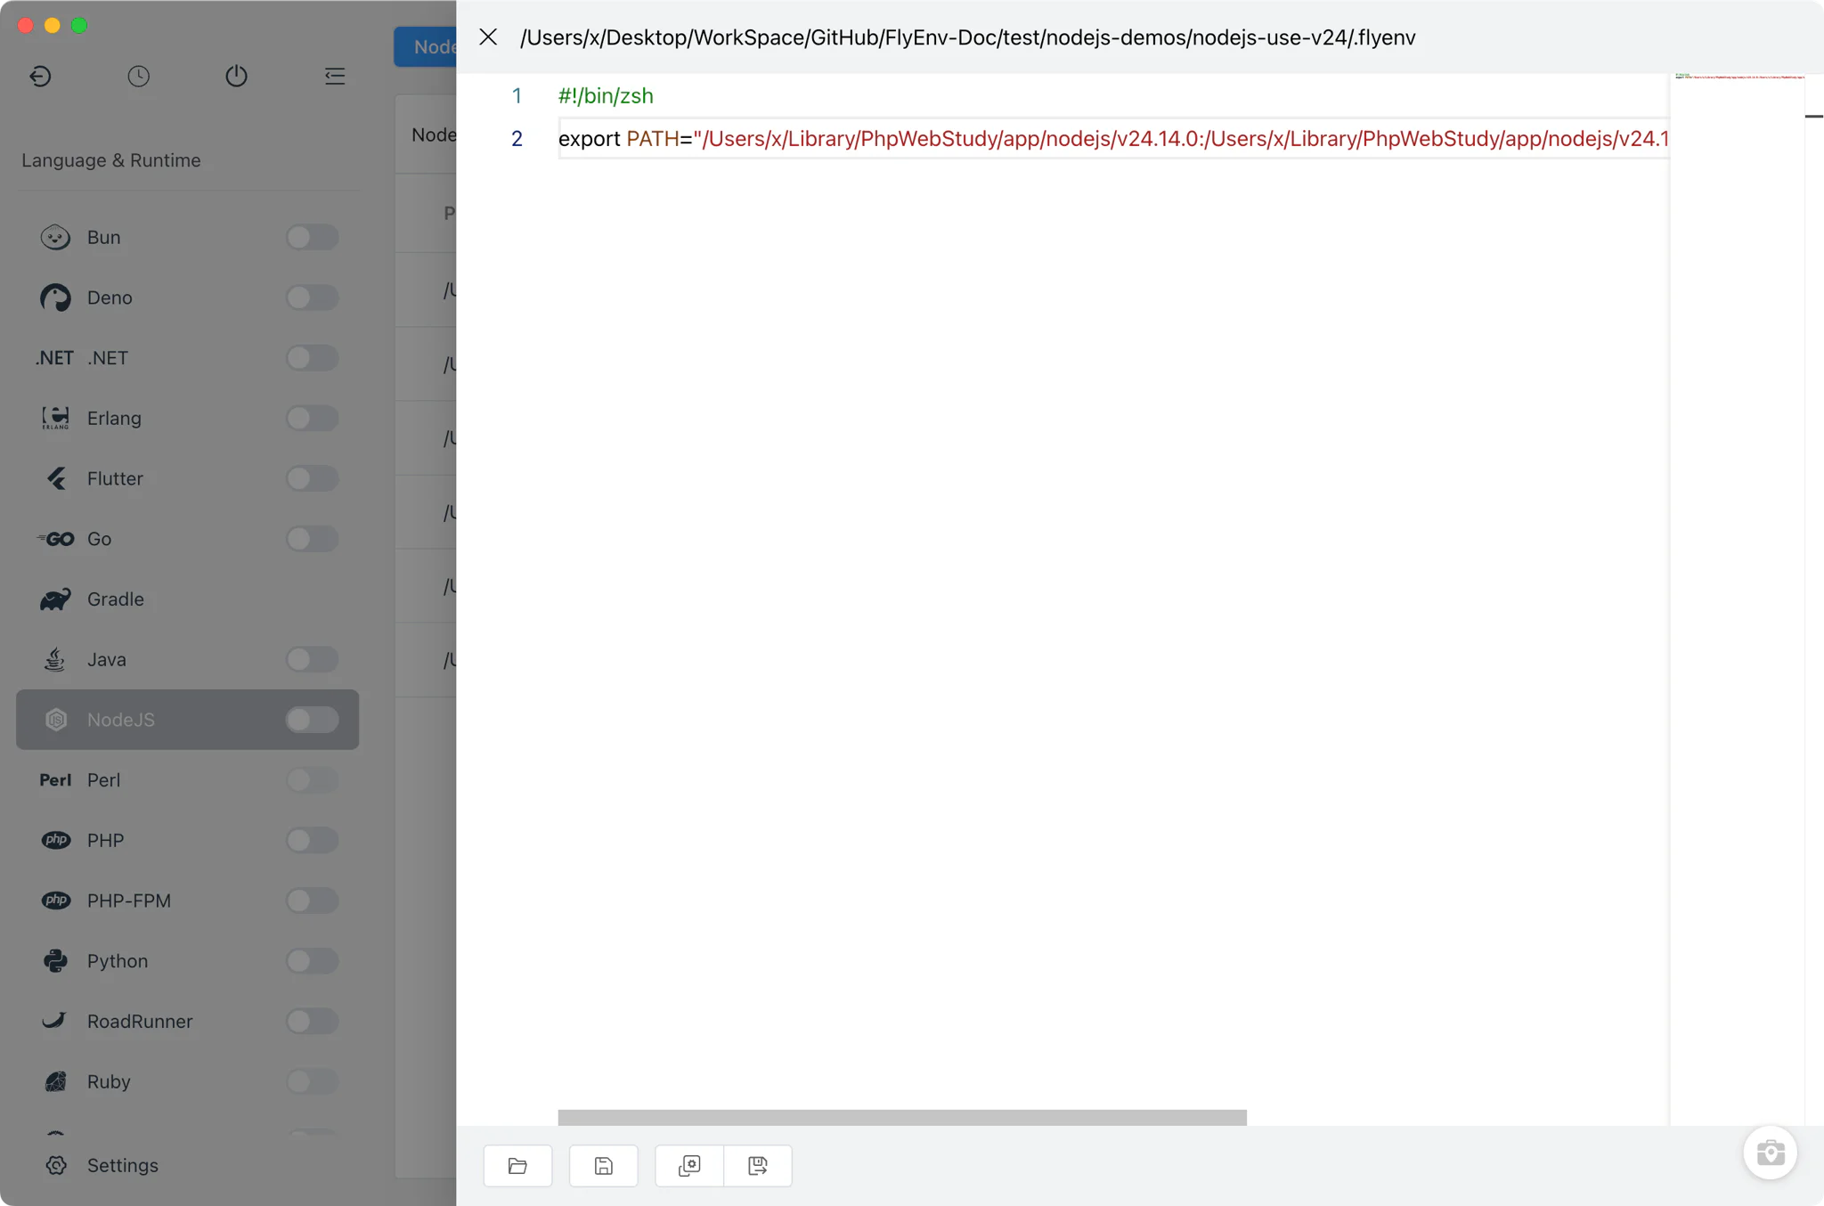Click line number 2 in editor gutter
The width and height of the screenshot is (1824, 1206).
[517, 139]
